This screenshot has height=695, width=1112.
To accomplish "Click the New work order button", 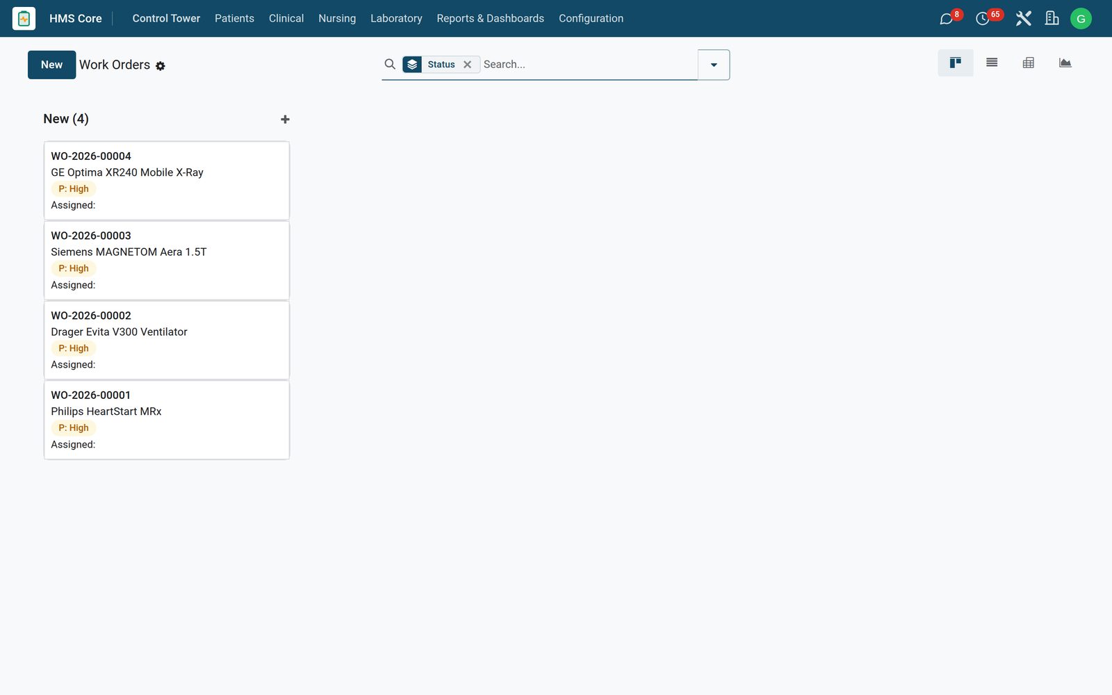I will [x=52, y=65].
